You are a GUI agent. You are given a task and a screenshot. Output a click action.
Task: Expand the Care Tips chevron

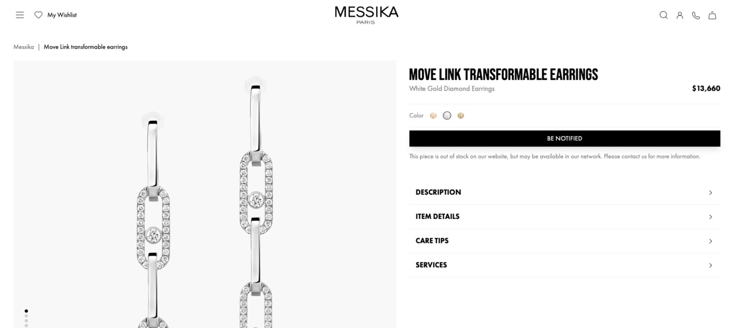[x=711, y=241]
